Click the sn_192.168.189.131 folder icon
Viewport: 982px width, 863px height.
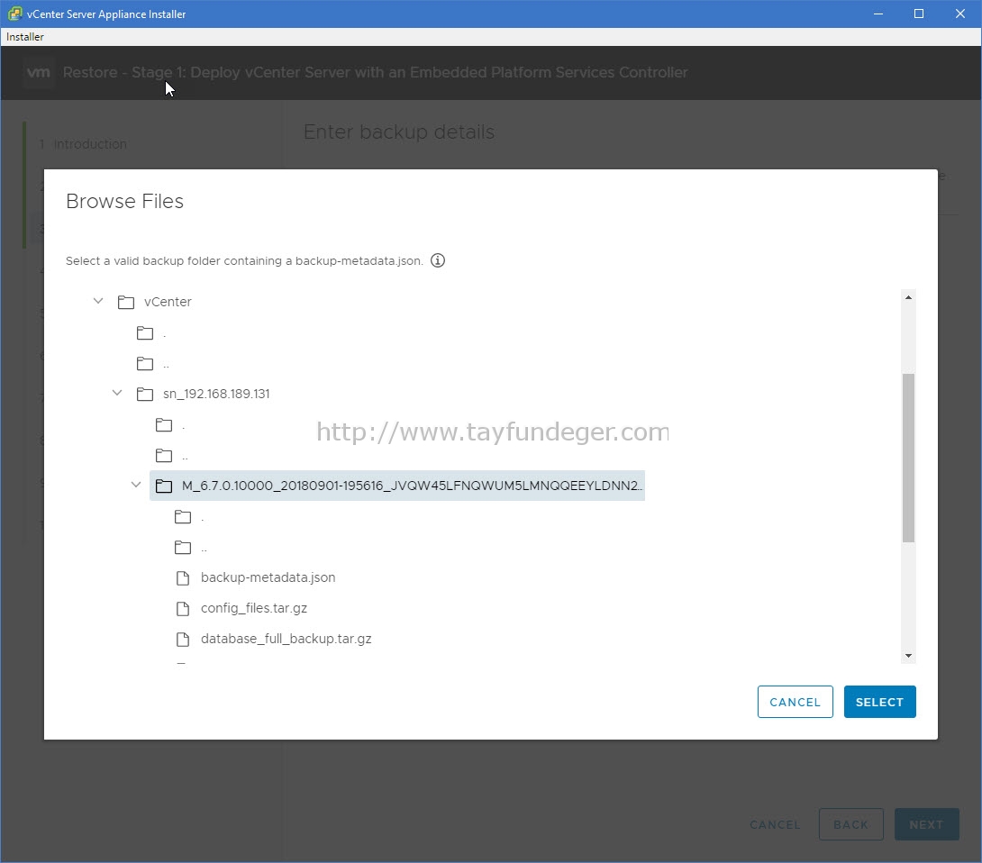click(x=145, y=394)
